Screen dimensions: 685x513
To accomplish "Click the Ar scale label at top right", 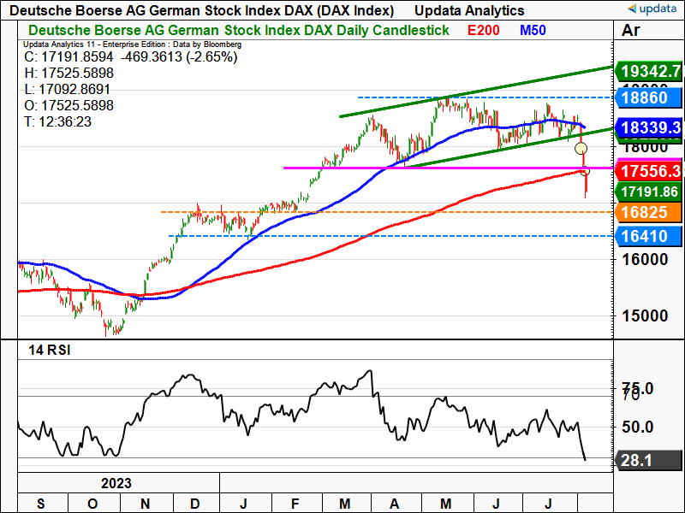I will [631, 31].
